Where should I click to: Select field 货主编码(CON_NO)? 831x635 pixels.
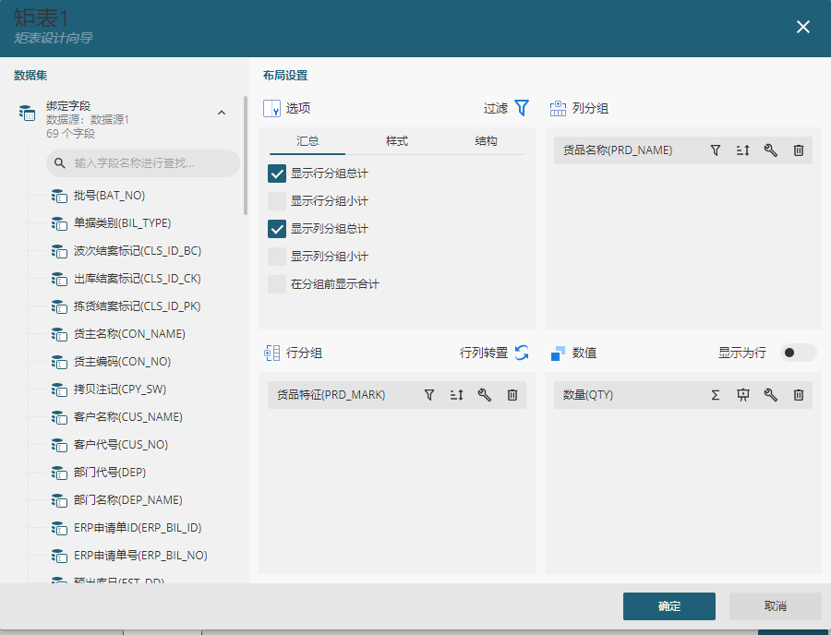pos(123,362)
